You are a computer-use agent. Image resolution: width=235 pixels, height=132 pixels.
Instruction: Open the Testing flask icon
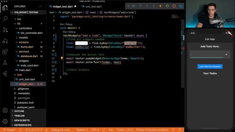point(5,63)
